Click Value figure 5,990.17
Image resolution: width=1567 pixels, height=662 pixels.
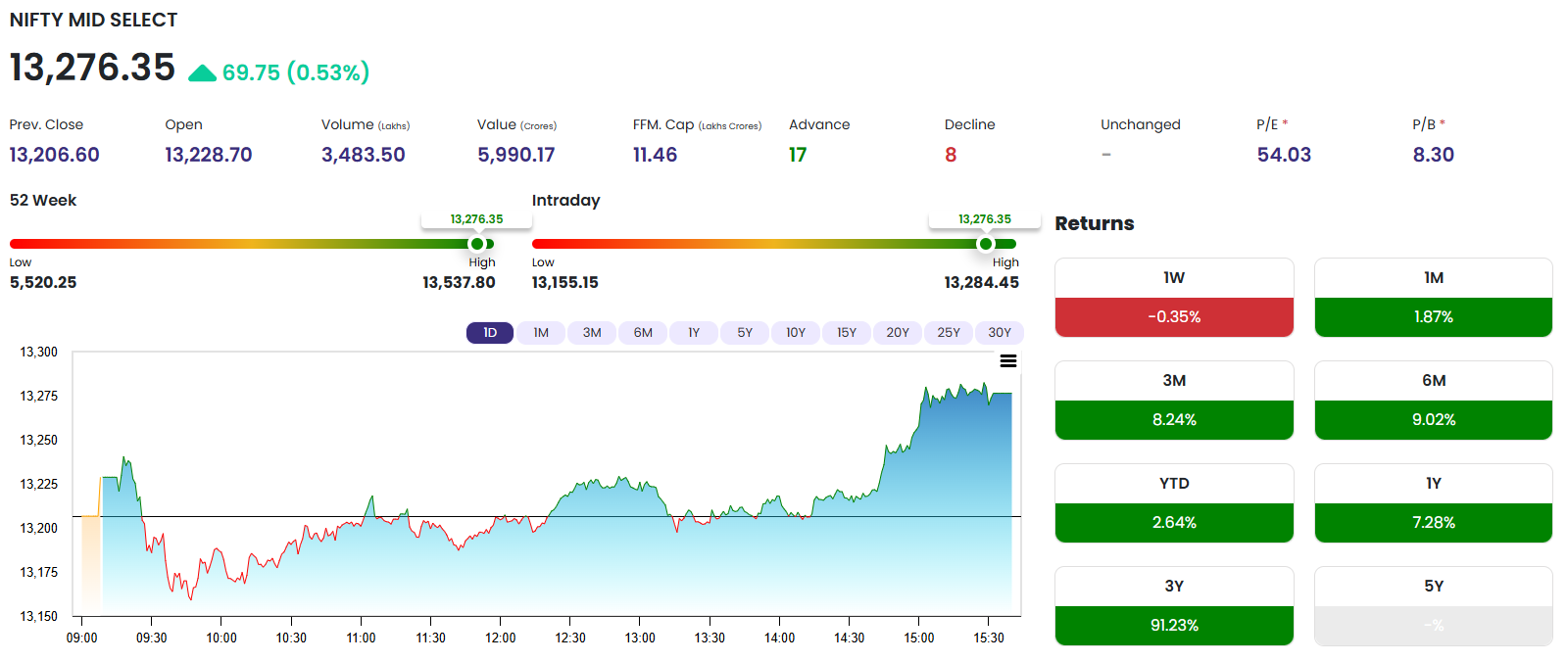click(x=516, y=155)
